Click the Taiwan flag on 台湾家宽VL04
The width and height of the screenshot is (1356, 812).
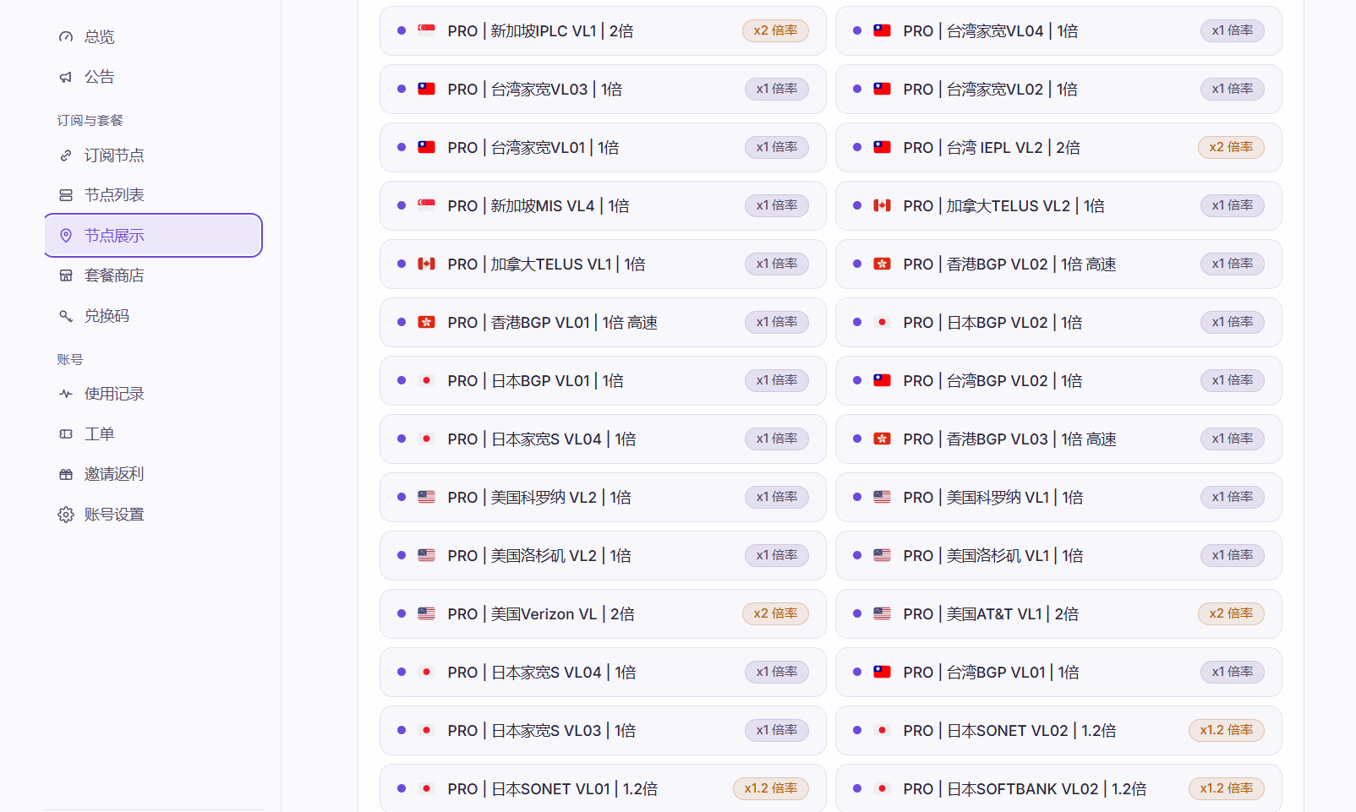click(x=883, y=30)
